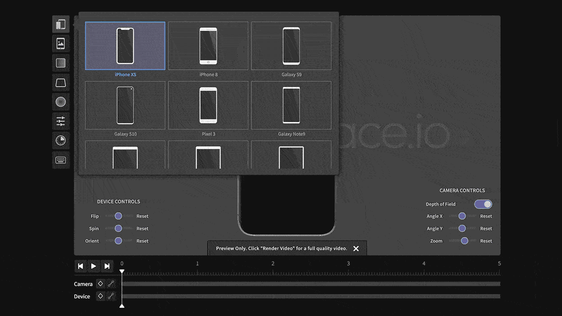Click the round sphere icon in sidebar
Screen dimensions: 562x316
(x=61, y=102)
